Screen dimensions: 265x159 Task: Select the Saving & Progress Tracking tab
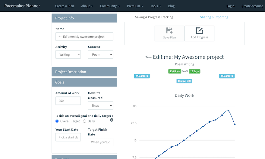(x=154, y=17)
